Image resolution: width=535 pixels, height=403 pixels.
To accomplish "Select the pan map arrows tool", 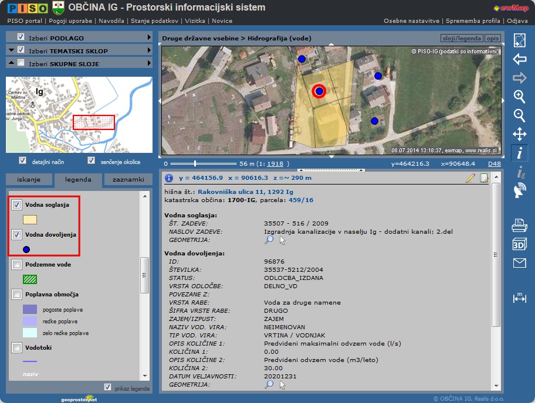I will [519, 134].
